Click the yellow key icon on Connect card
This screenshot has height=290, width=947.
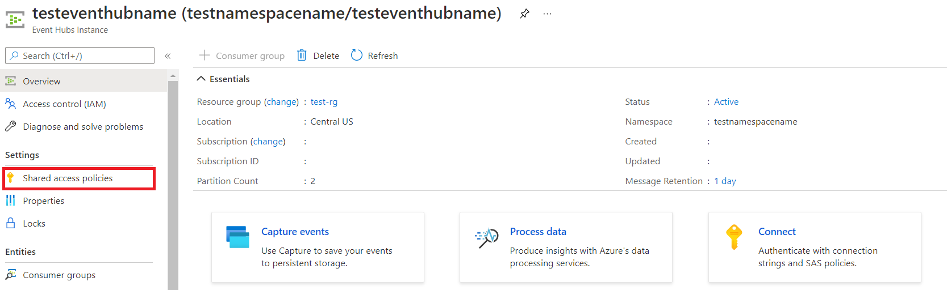[734, 237]
